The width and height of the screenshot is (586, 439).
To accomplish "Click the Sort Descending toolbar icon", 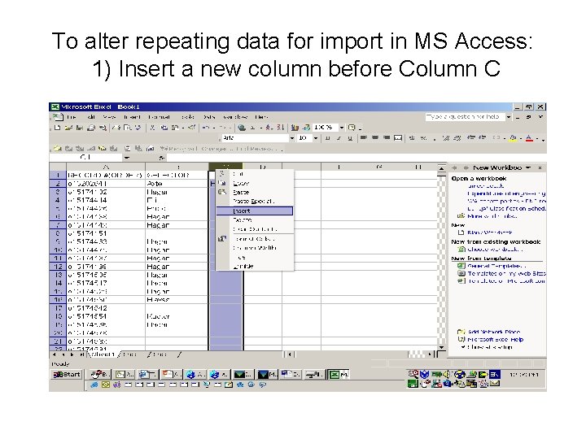I will click(280, 128).
